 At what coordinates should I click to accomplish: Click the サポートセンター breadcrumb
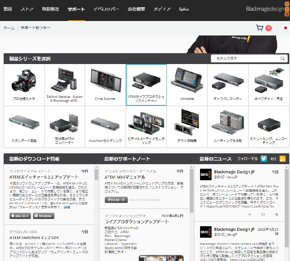point(36,28)
